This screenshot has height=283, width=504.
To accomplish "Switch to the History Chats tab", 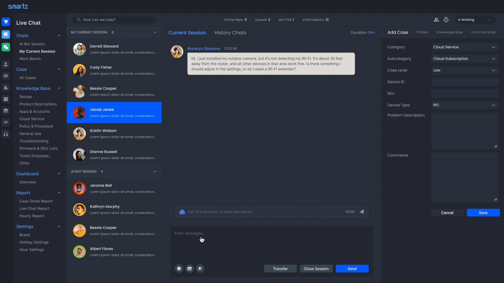I will 230,33.
